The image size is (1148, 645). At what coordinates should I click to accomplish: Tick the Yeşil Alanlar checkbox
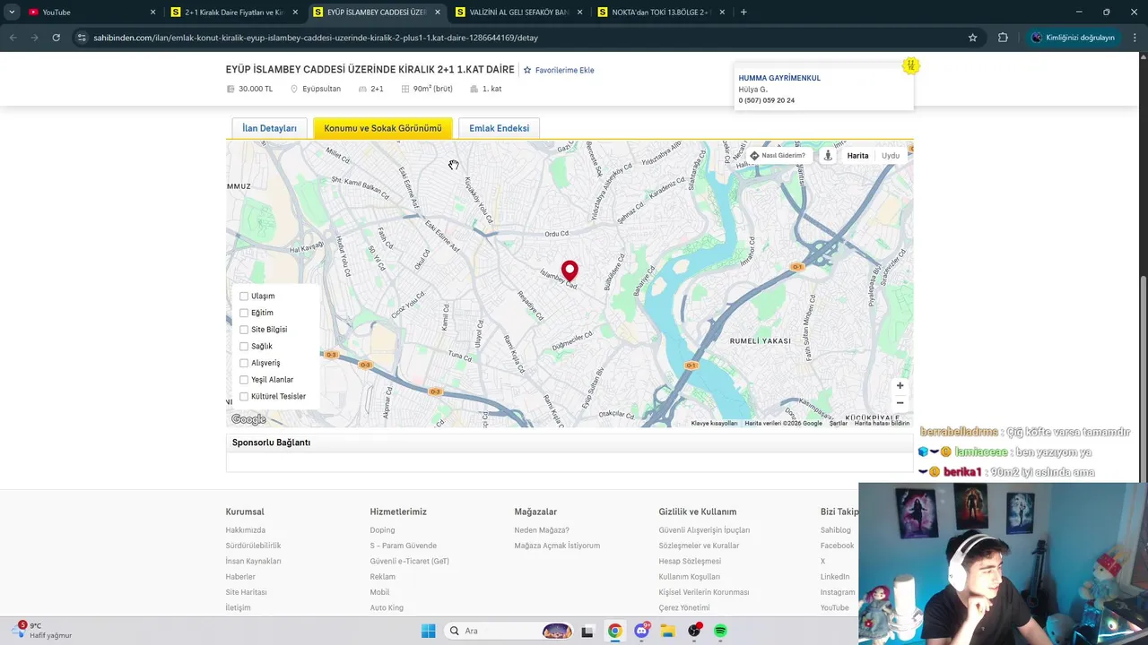(x=244, y=380)
